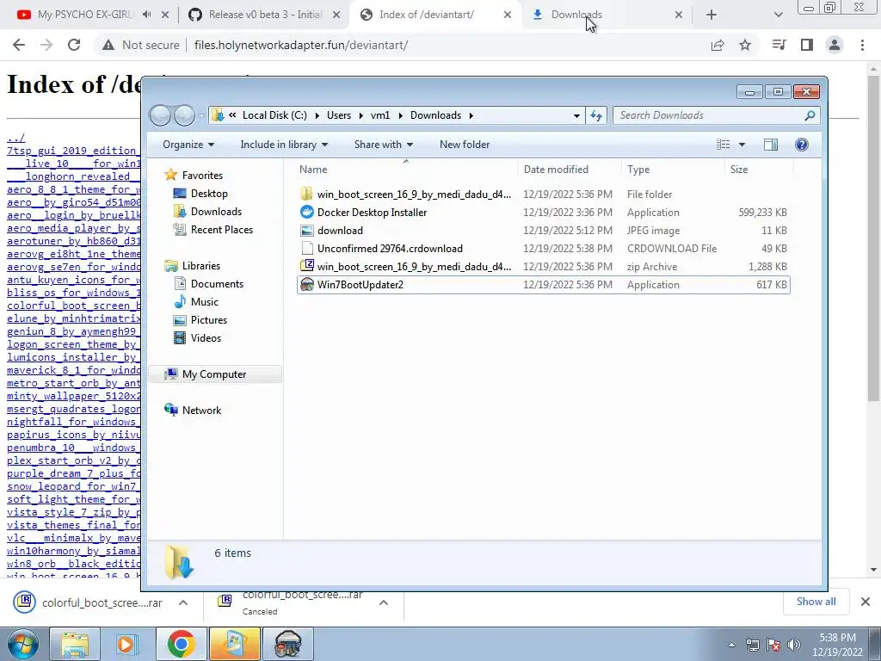Click Show all downloads button
The height and width of the screenshot is (661, 881).
tap(816, 602)
